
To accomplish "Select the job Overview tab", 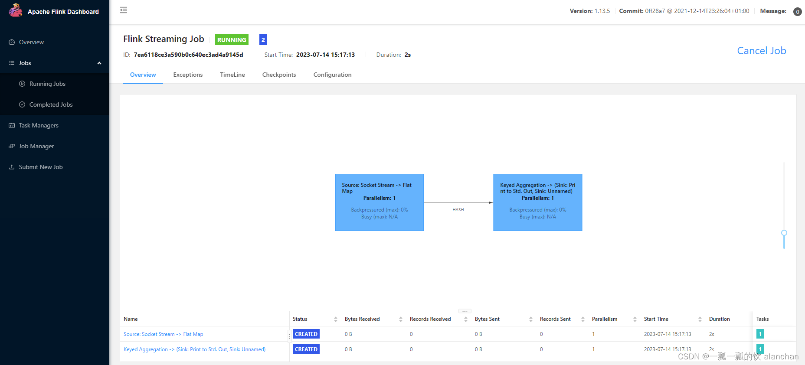I will pos(143,75).
